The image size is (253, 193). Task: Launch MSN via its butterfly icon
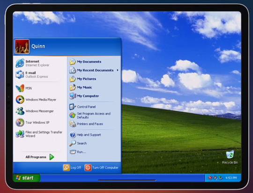click(20, 88)
